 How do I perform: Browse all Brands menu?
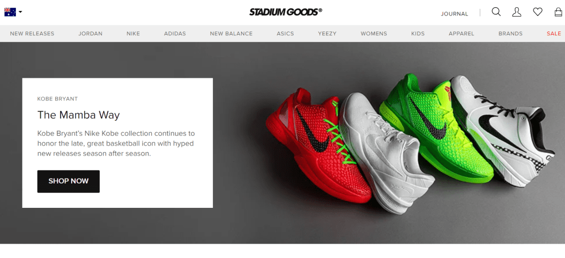(x=510, y=34)
